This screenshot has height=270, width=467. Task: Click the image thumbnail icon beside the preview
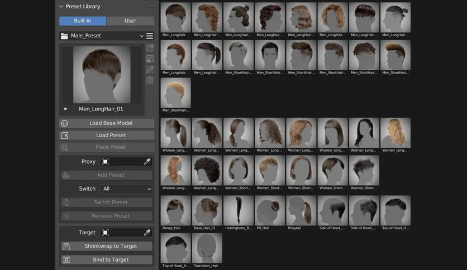pyautogui.click(x=150, y=59)
